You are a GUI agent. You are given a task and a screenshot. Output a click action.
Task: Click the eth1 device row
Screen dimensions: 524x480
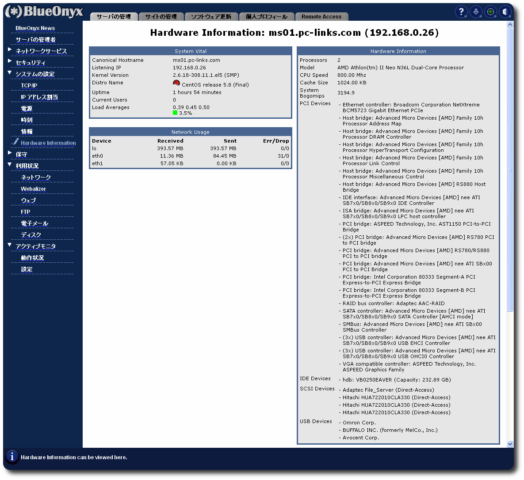pyautogui.click(x=191, y=163)
